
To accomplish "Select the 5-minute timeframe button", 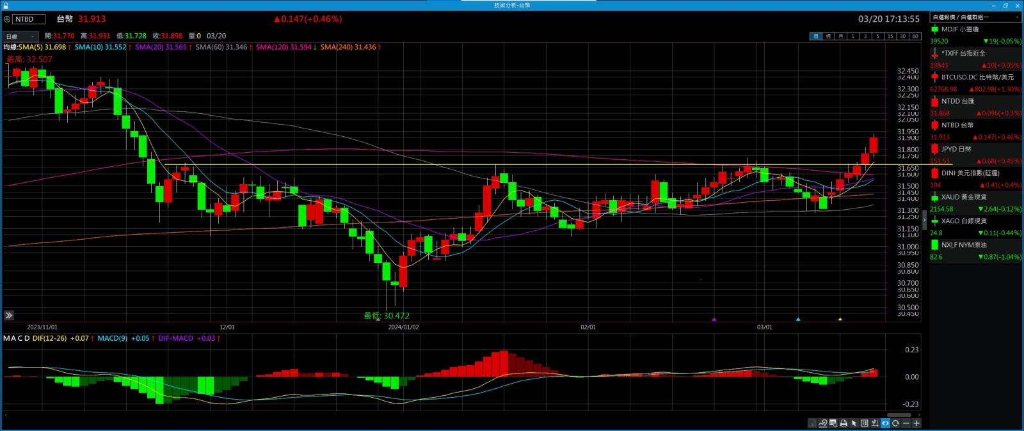I will 877,36.
